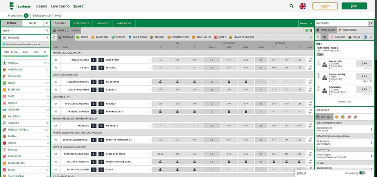Open Exclusive club link

[42, 16]
